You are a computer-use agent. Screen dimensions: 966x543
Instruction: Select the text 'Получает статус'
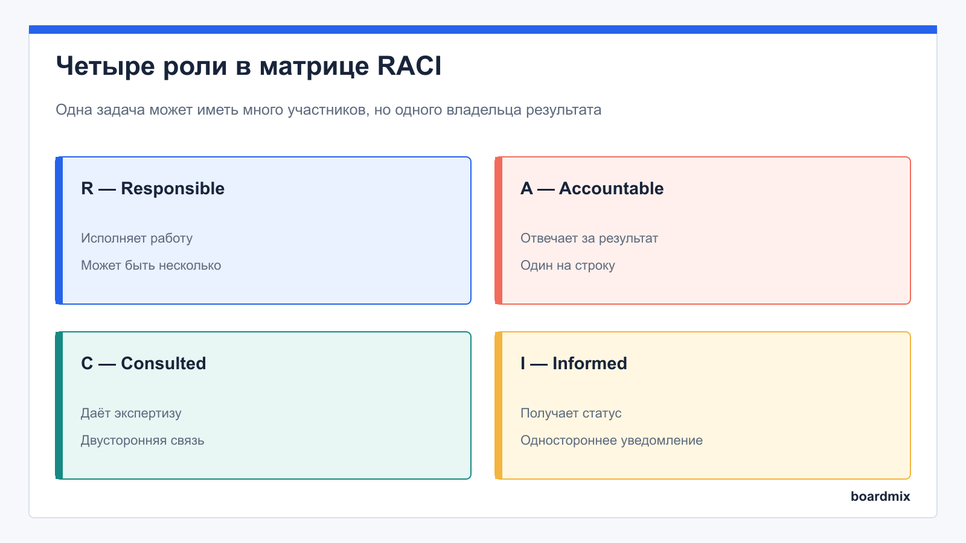click(x=571, y=413)
